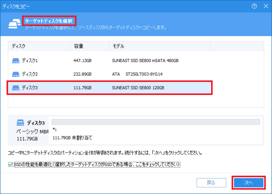Click the 111.79GB capacity cell in list
This screenshot has width=272, height=194.
82,88
